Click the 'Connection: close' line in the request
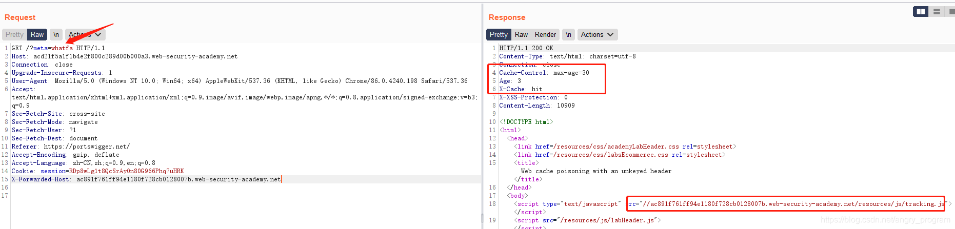 [x=42, y=65]
